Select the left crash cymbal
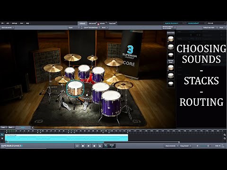The width and height of the screenshot is (227, 170). (x=53, y=68)
